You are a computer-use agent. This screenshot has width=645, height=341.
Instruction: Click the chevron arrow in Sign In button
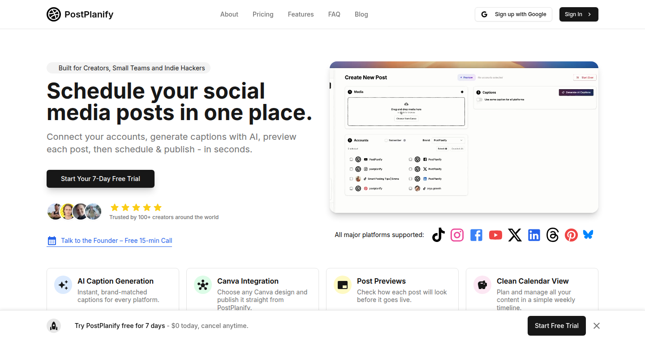pos(589,14)
